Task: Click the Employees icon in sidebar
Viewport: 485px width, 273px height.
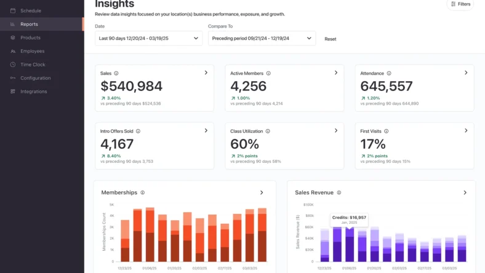Action: coord(13,51)
